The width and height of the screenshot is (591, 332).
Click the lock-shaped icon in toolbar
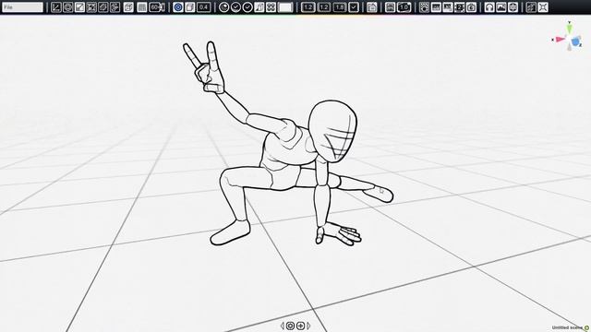[x=371, y=7]
